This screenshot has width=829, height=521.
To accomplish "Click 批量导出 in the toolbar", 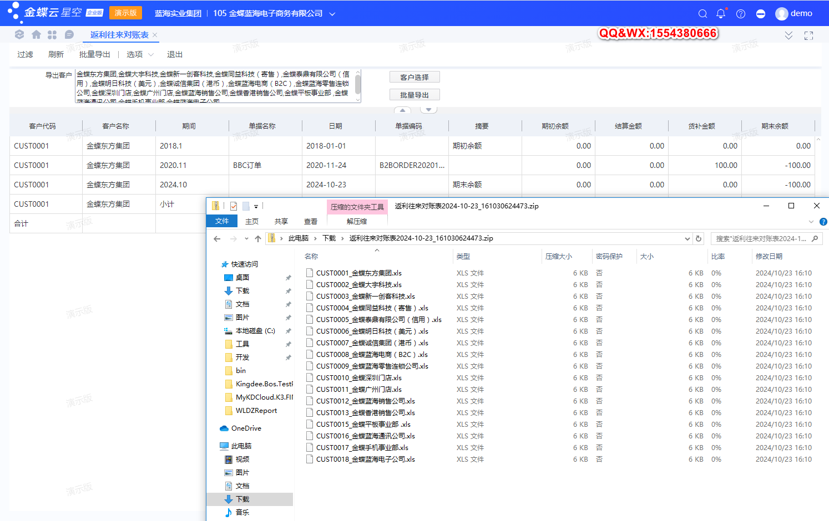I will 95,54.
